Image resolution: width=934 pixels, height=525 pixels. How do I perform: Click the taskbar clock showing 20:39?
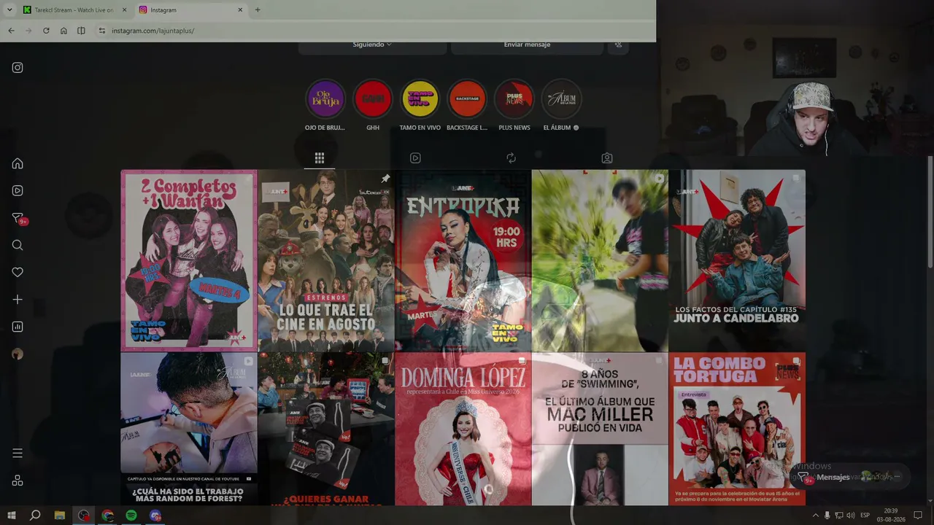[x=891, y=516]
